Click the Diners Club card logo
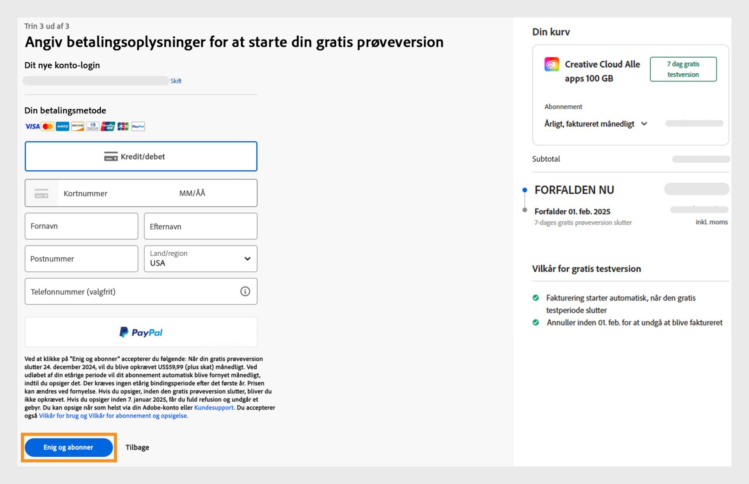The width and height of the screenshot is (749, 484). tap(92, 126)
